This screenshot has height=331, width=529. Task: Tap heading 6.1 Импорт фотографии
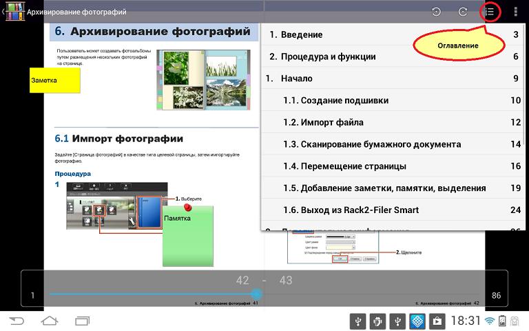point(118,139)
